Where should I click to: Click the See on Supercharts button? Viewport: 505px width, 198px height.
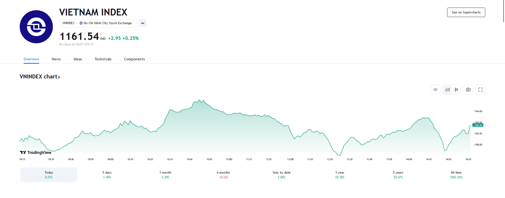[x=466, y=12]
